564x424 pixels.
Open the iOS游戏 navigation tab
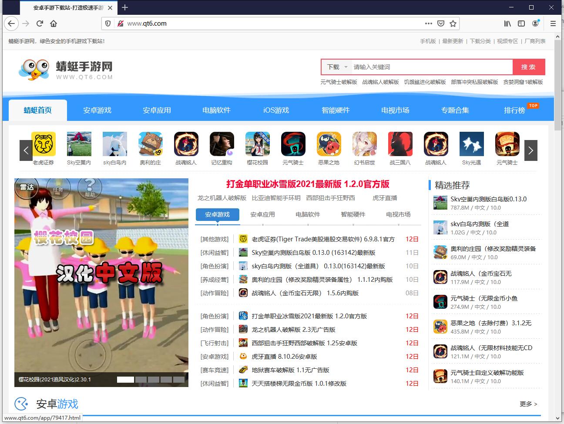276,110
